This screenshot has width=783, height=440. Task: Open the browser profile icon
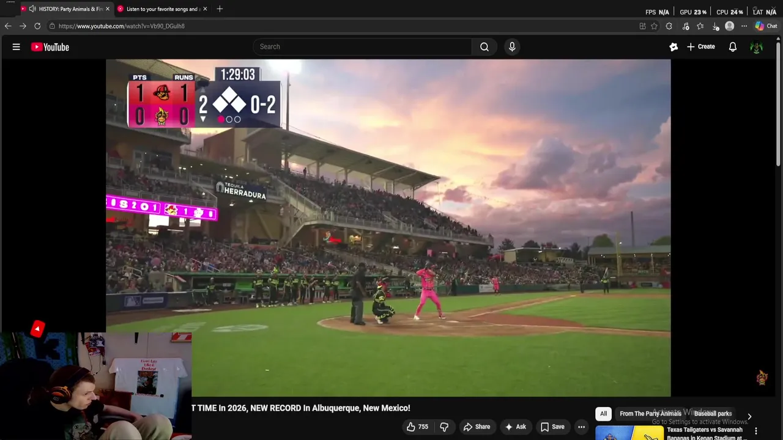pyautogui.click(x=730, y=26)
